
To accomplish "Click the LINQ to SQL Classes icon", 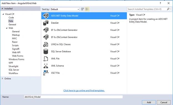I will pos(45,44).
